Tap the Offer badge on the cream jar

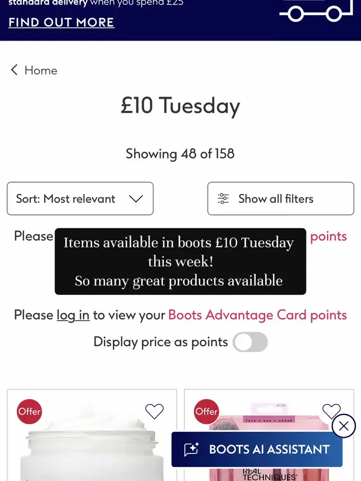29,412
